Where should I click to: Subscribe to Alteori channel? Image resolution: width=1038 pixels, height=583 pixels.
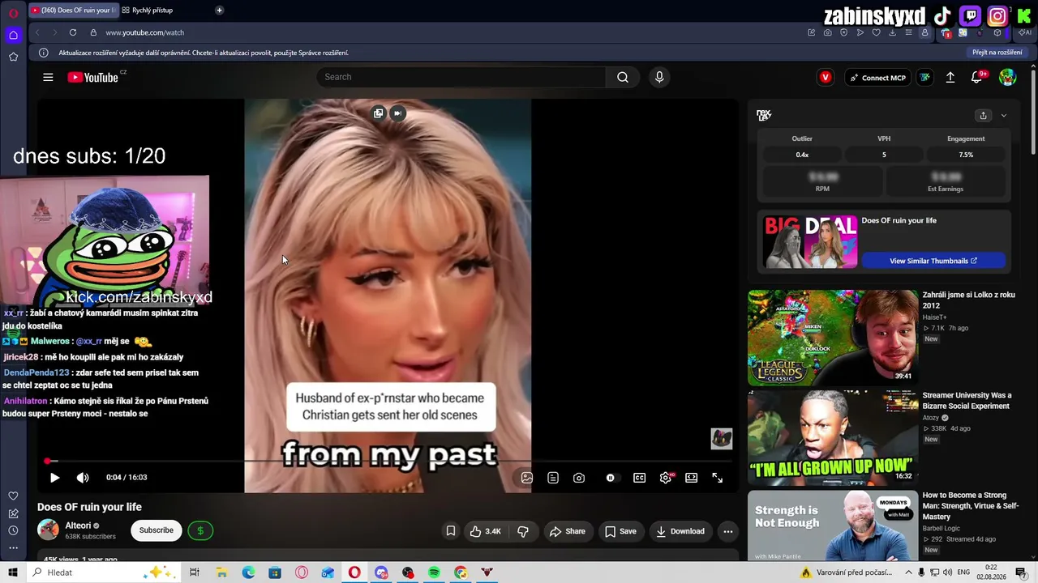pyautogui.click(x=156, y=530)
